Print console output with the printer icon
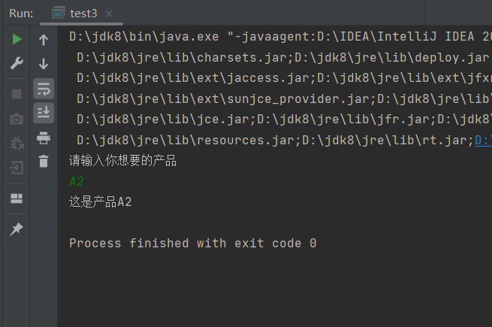This screenshot has height=327, width=492. [44, 138]
